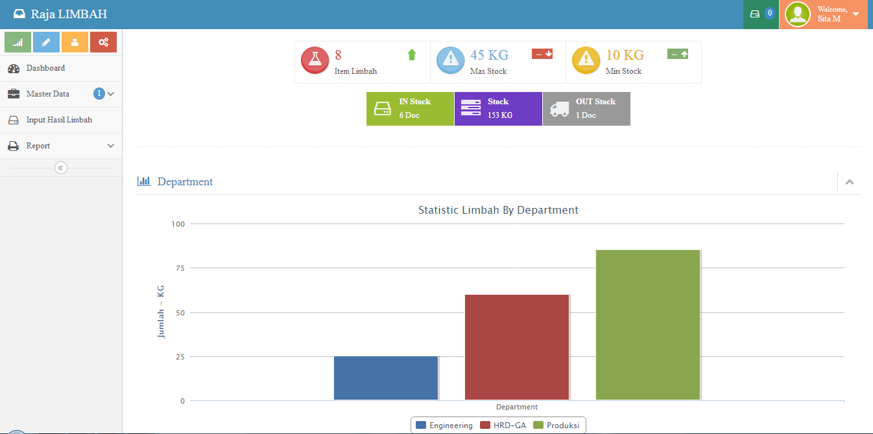
Task: Click the red flask Item Limbah icon
Action: pos(315,60)
